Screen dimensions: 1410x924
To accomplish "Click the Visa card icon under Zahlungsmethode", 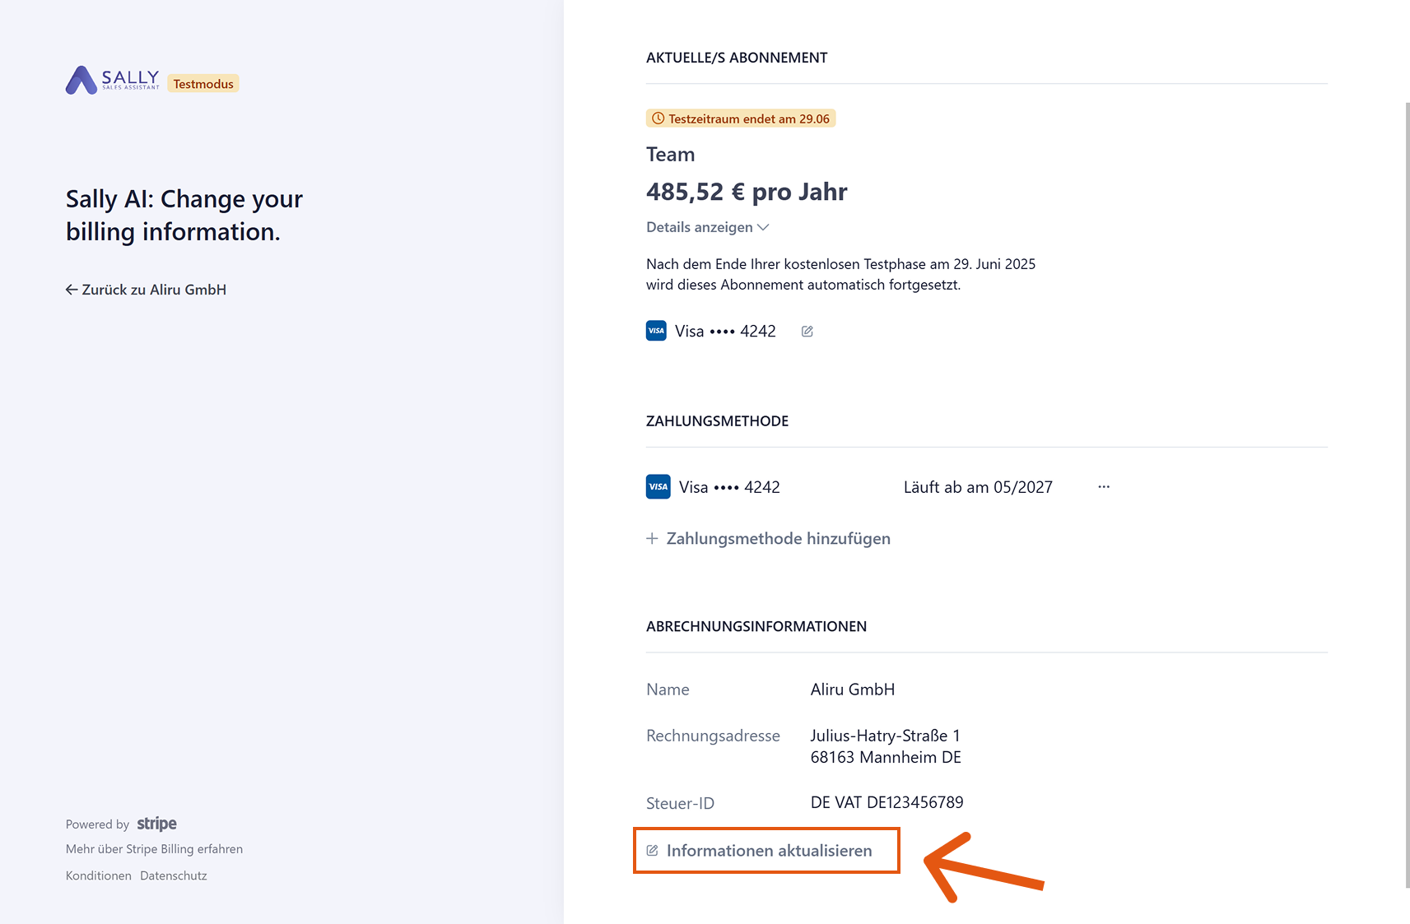I will click(x=658, y=486).
